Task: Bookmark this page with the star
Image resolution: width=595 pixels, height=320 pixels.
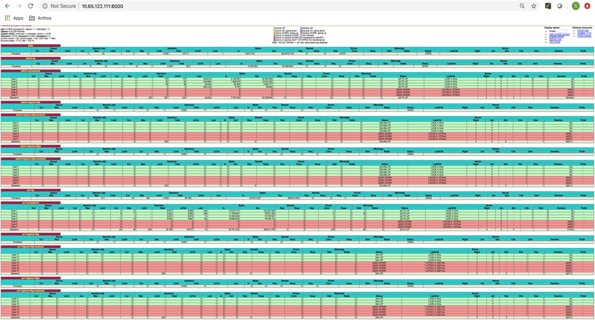Action: tap(533, 6)
